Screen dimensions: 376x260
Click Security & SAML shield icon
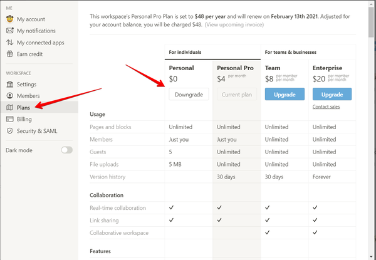click(9, 131)
